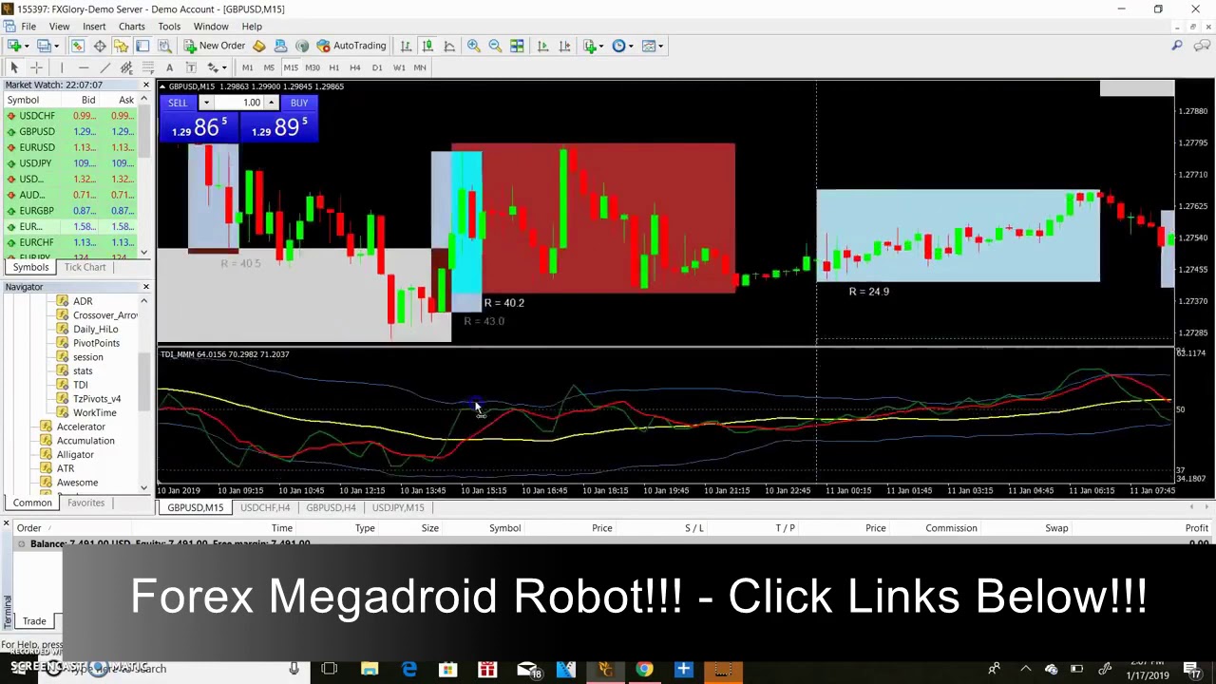Open the periodicity clock dropdown
This screenshot has height=684, width=1216.
pyautogui.click(x=622, y=46)
